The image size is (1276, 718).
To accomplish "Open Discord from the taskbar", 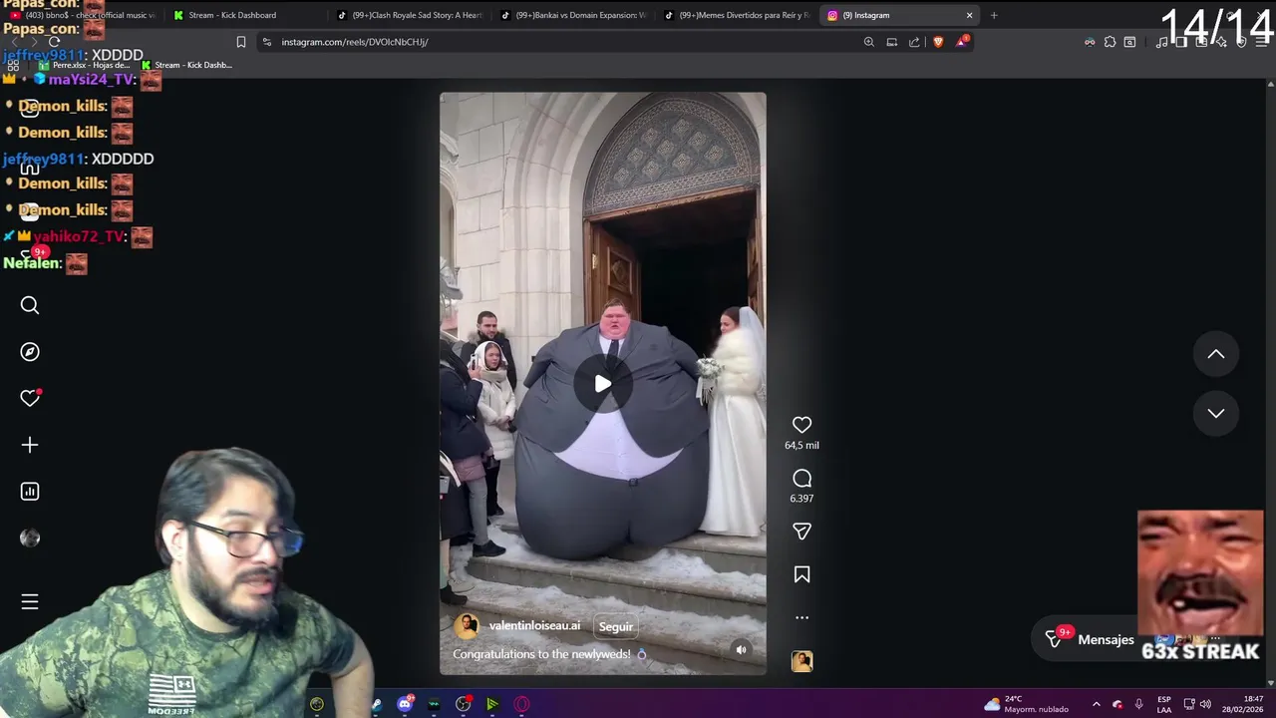I will coord(405,704).
